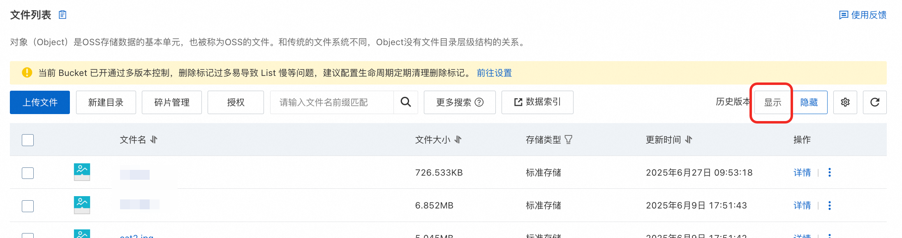This screenshot has width=902, height=238.
Task: Click the 授权 button
Action: click(236, 102)
